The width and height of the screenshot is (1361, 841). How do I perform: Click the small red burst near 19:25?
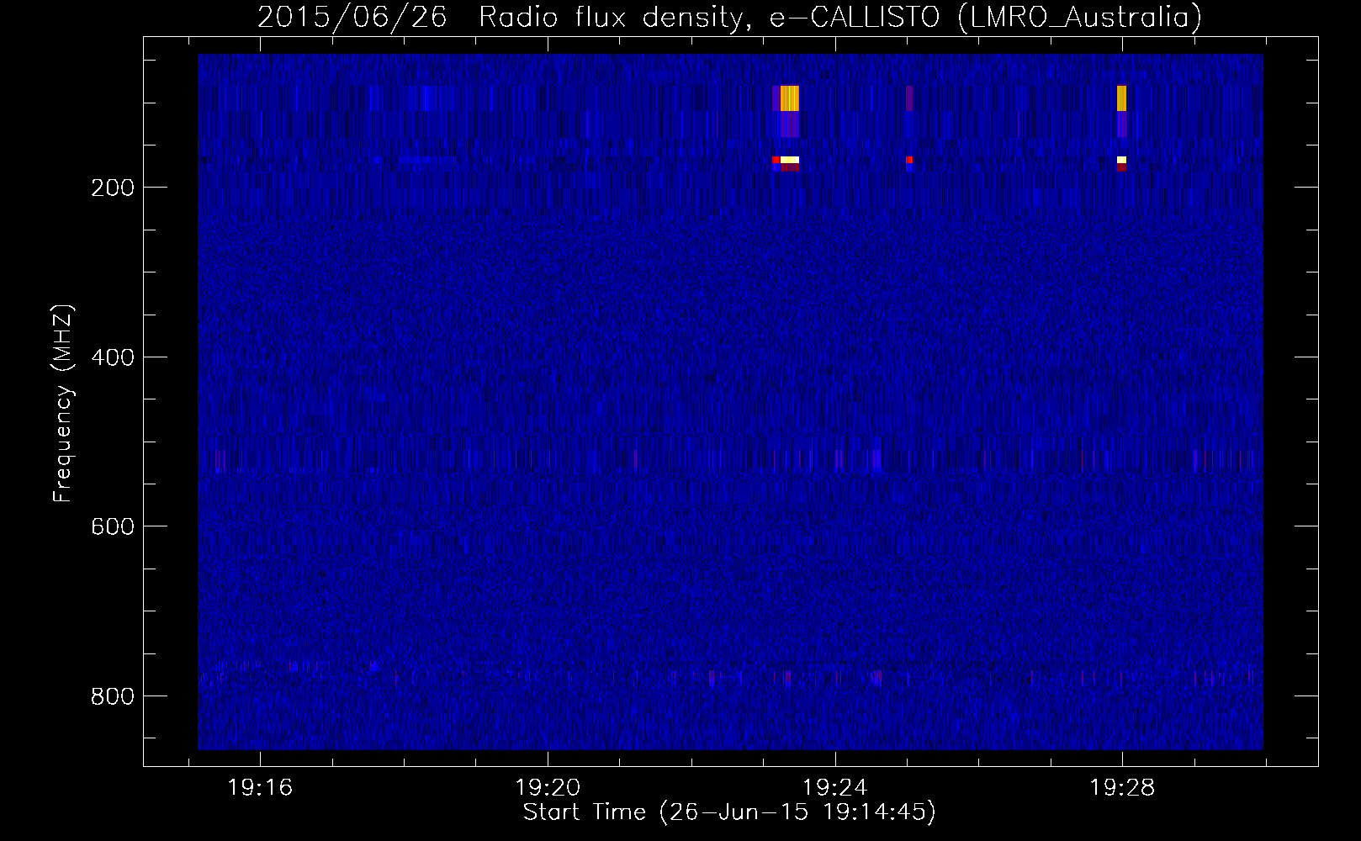coord(909,159)
